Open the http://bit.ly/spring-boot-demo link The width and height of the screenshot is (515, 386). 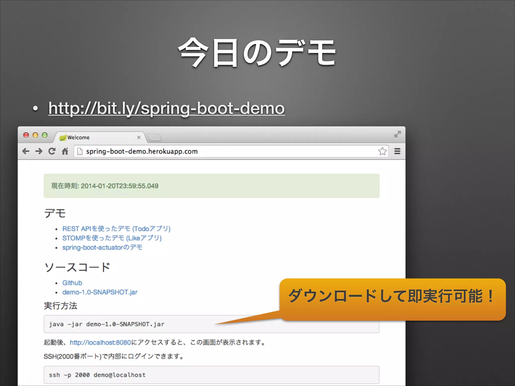tap(166, 108)
